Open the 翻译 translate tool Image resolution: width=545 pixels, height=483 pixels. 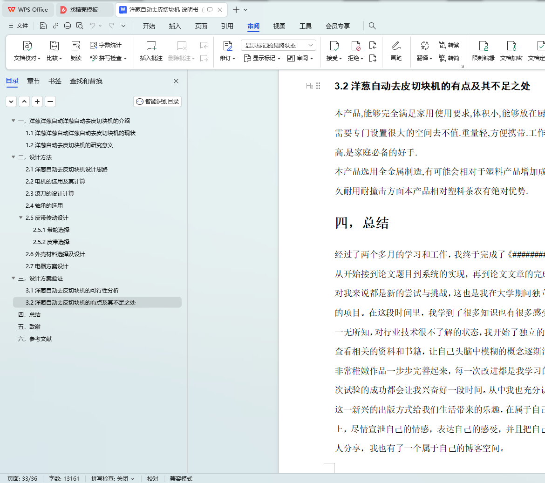point(424,51)
